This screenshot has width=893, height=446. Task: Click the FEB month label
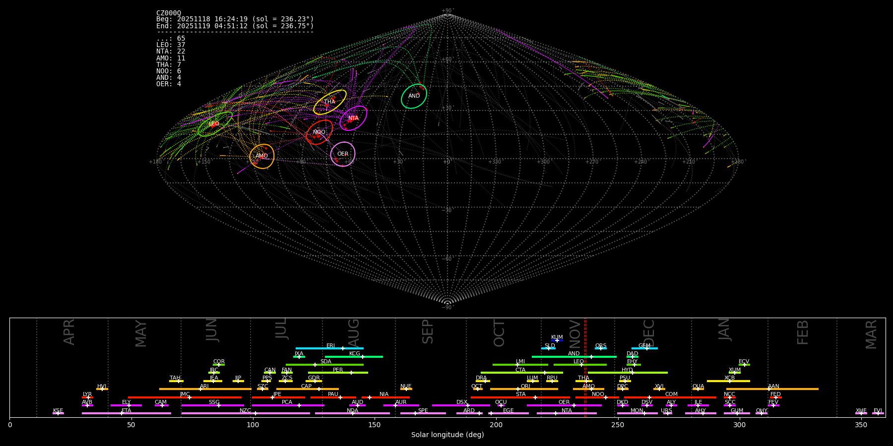[803, 333]
